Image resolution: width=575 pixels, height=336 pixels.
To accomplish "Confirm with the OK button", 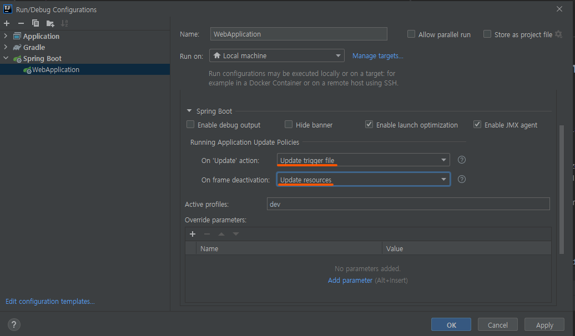I will coord(451,325).
